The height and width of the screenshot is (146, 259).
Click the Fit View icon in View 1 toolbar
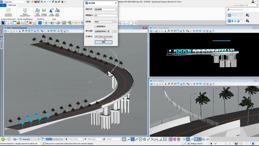(32, 31)
